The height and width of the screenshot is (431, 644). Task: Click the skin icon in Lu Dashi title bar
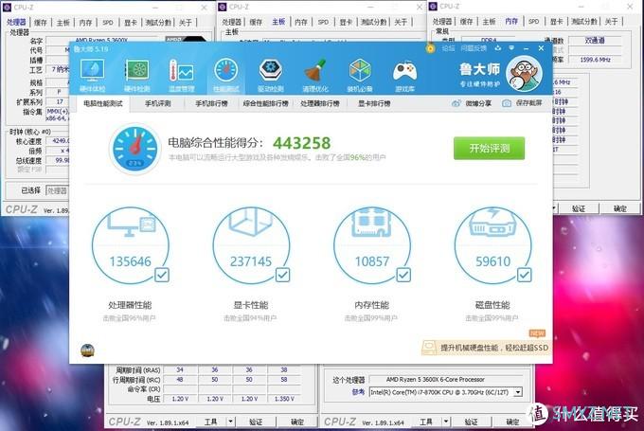(x=498, y=48)
